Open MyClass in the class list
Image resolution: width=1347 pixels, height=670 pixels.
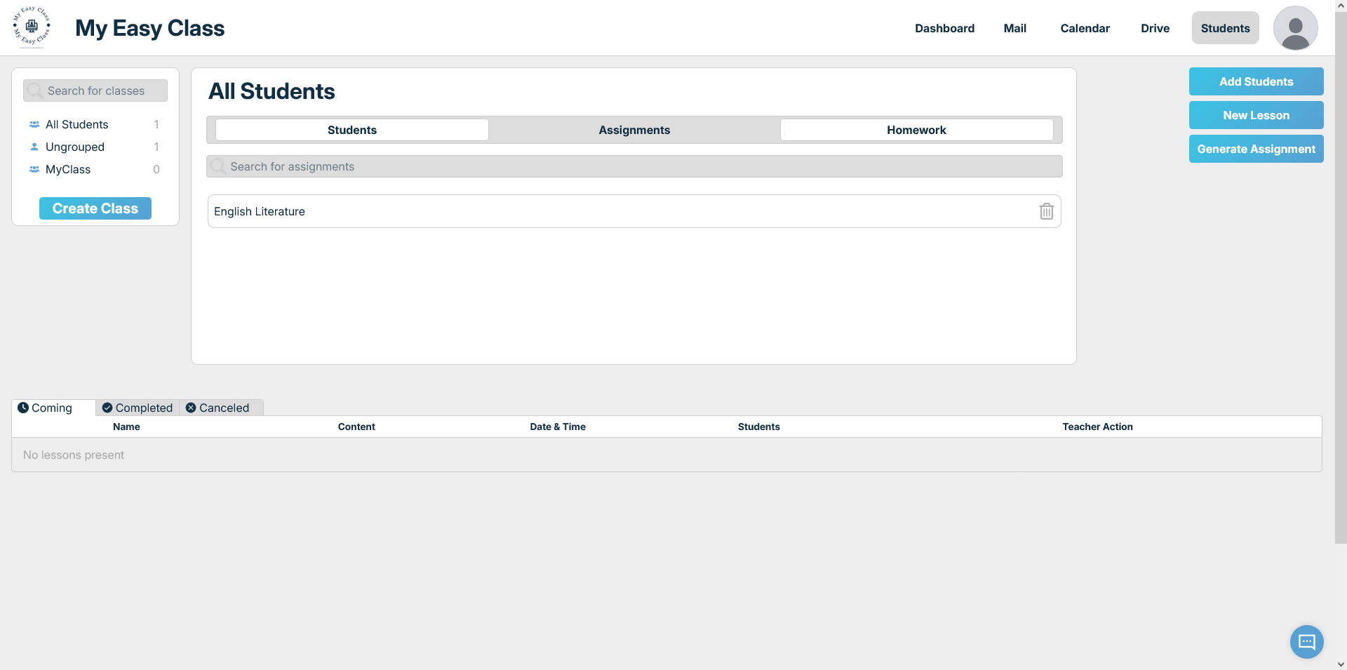click(x=67, y=169)
